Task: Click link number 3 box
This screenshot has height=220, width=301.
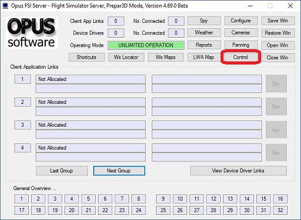Action: click(x=23, y=125)
